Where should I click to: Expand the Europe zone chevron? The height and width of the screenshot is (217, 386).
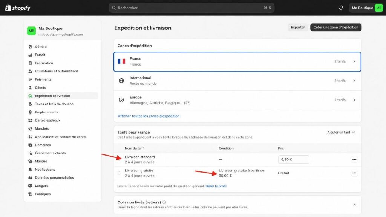tap(354, 100)
